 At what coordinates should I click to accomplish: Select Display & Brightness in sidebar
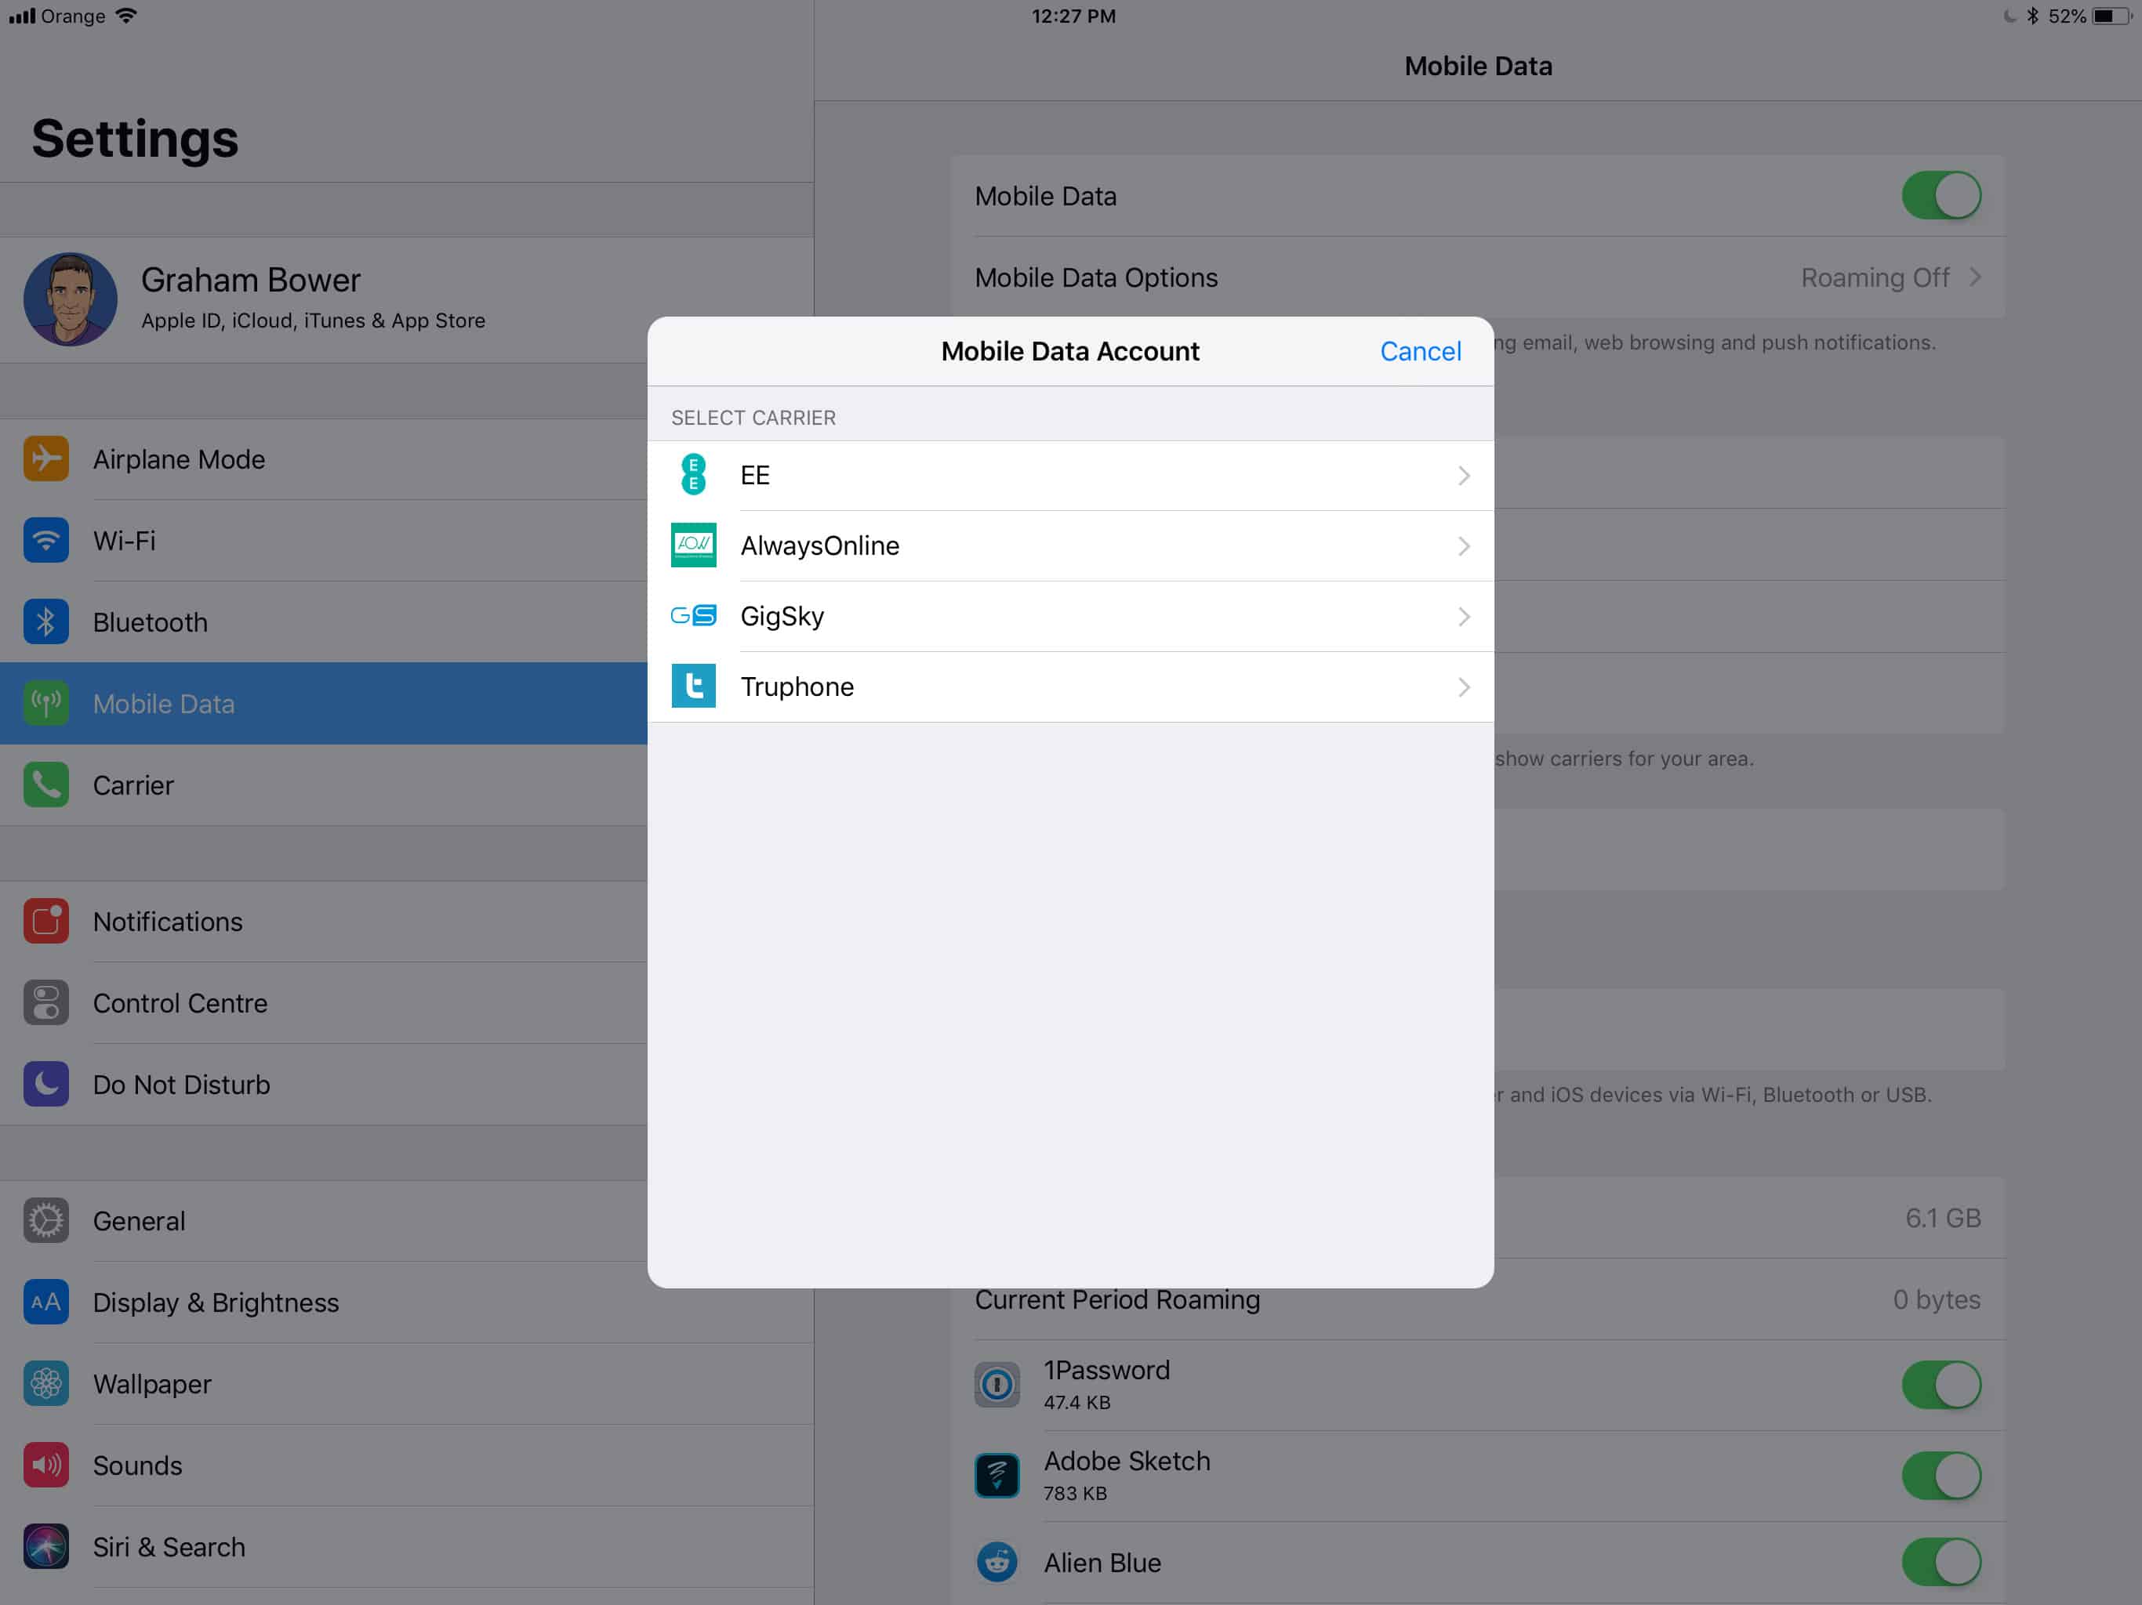[x=215, y=1302]
